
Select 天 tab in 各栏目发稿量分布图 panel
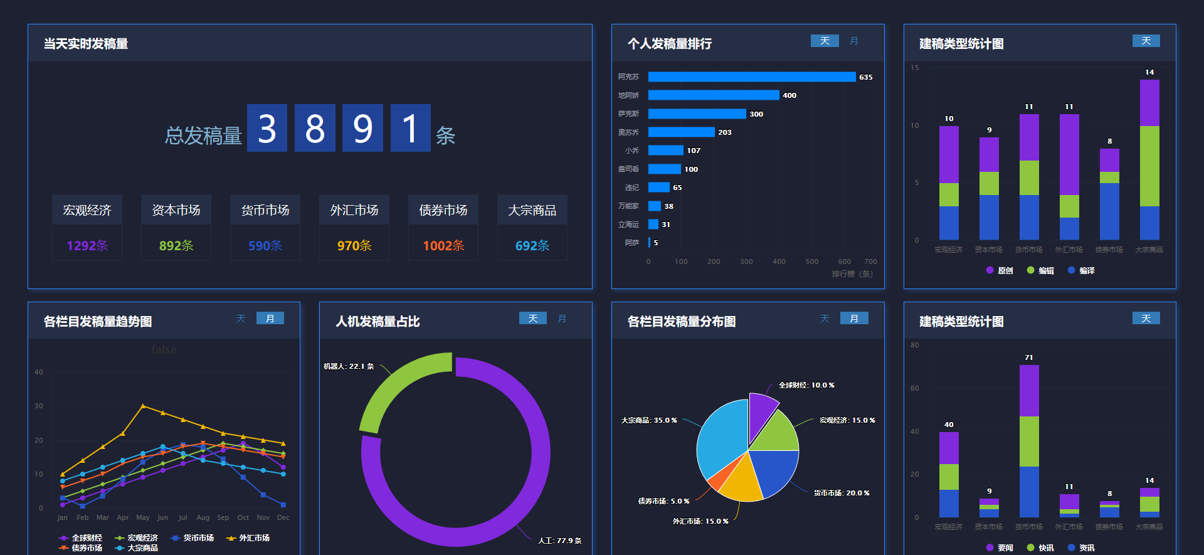click(825, 319)
